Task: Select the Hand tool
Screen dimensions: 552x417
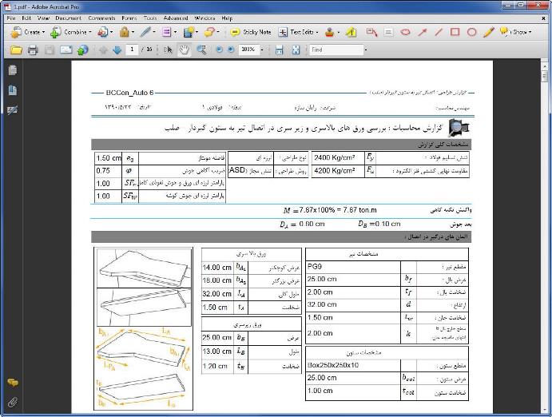Action: (184, 50)
